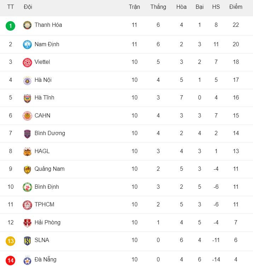Click the Bình Định club badge
The width and height of the screenshot is (253, 266).
coord(27,187)
